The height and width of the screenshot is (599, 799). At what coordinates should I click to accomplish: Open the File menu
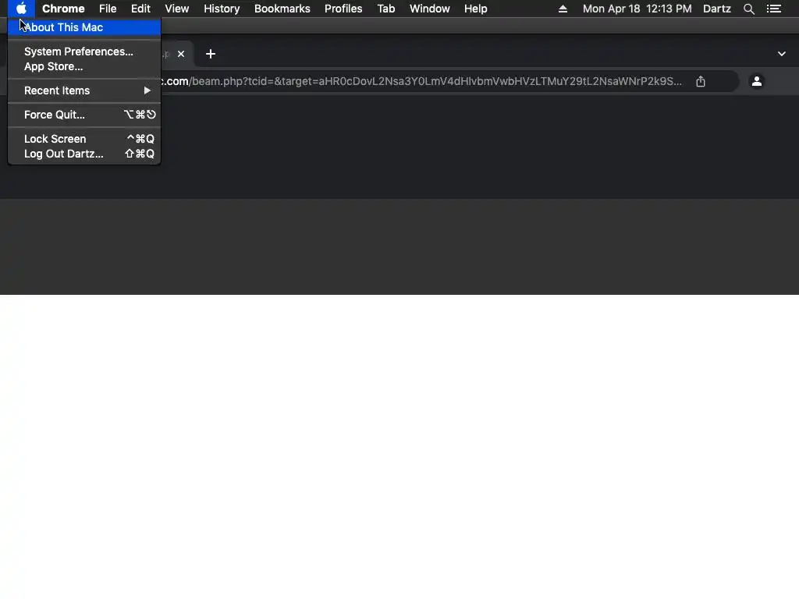tap(108, 9)
